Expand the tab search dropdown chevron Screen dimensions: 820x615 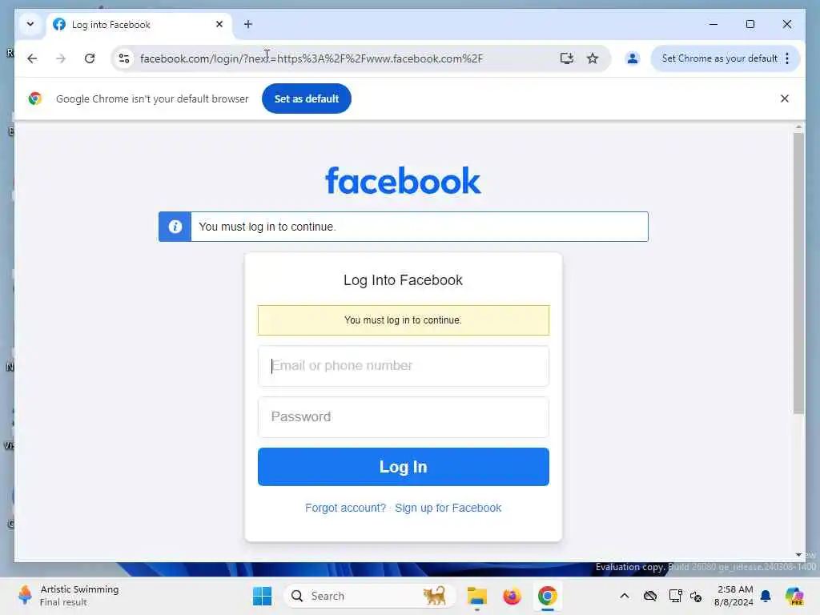[30, 24]
